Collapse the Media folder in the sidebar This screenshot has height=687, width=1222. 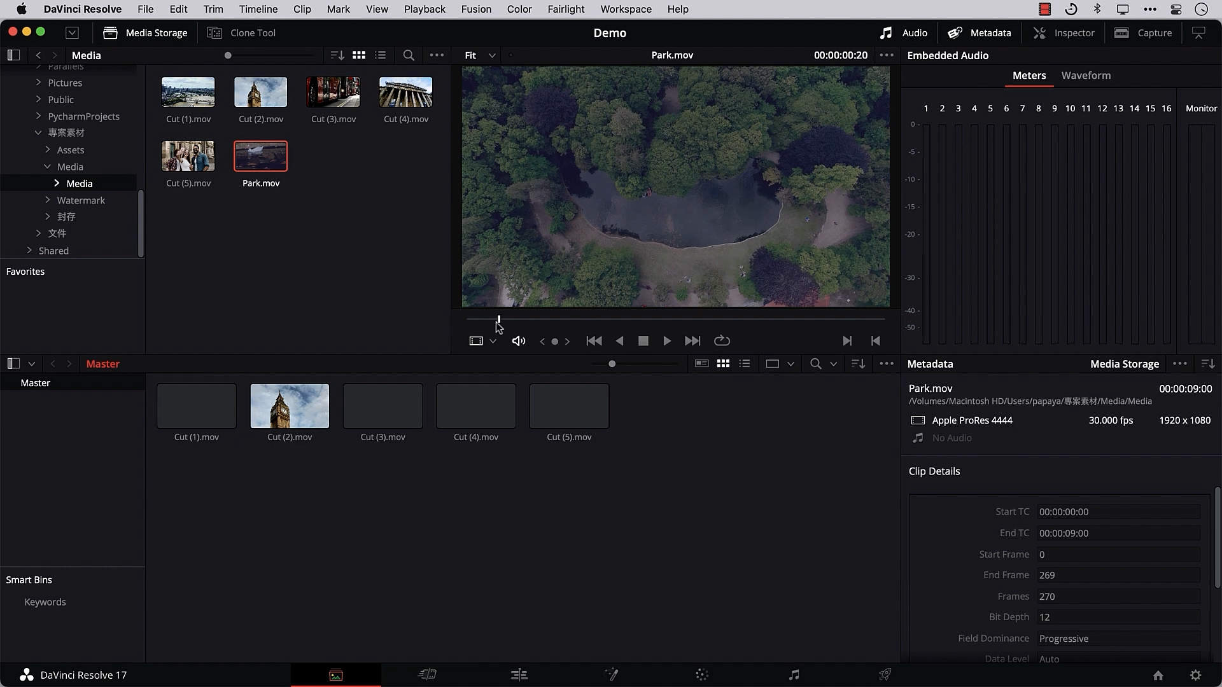point(46,166)
